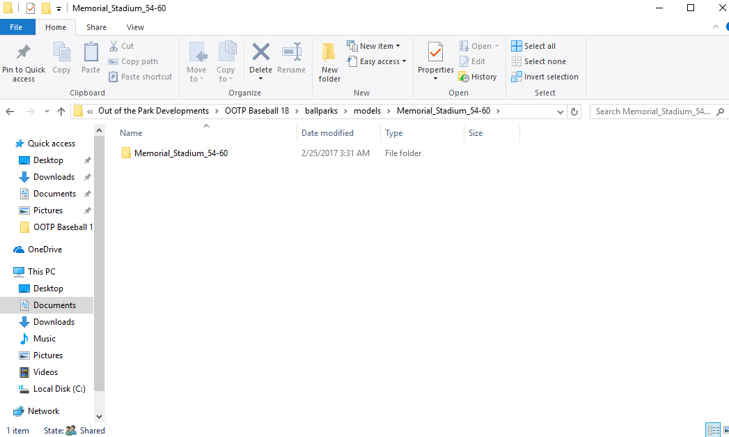The height and width of the screenshot is (437, 729).
Task: Expand the address bar history dropdown arrow
Action: [561, 111]
